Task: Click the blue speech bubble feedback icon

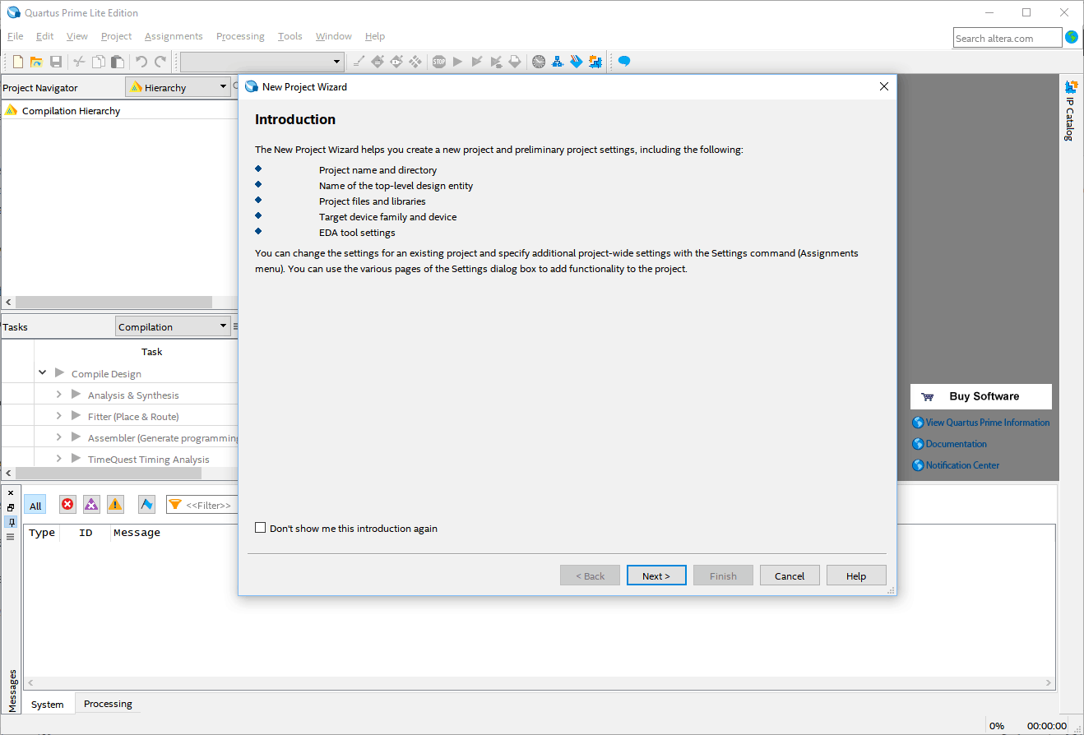Action: [x=624, y=62]
